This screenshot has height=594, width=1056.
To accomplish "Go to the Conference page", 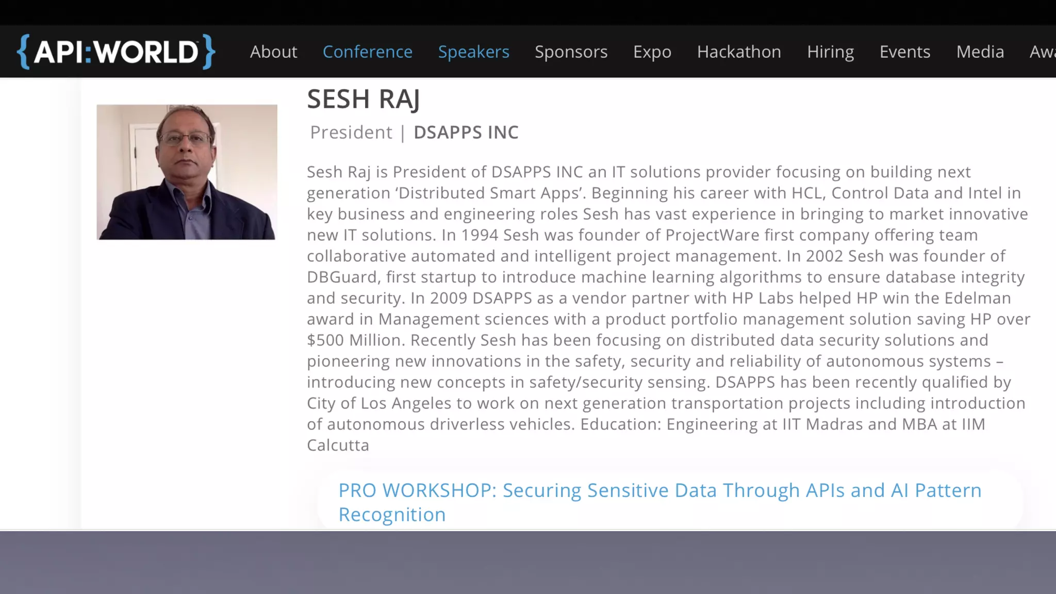I will pyautogui.click(x=367, y=52).
